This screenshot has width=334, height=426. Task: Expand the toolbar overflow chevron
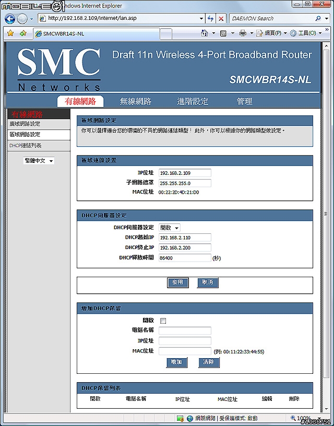327,30
